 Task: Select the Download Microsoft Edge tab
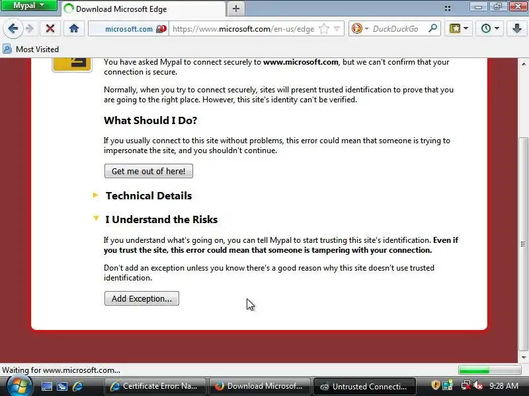(143, 9)
